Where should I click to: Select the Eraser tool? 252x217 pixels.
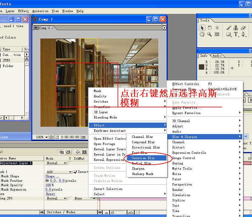tap(243, 28)
